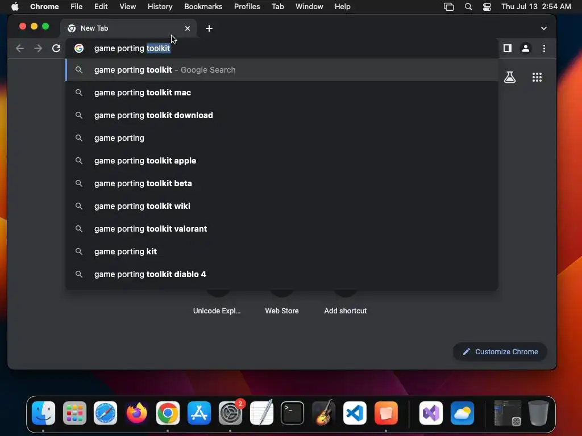Choose 'game porting toolkit mac' suggestion
Image resolution: width=582 pixels, height=436 pixels.
282,93
